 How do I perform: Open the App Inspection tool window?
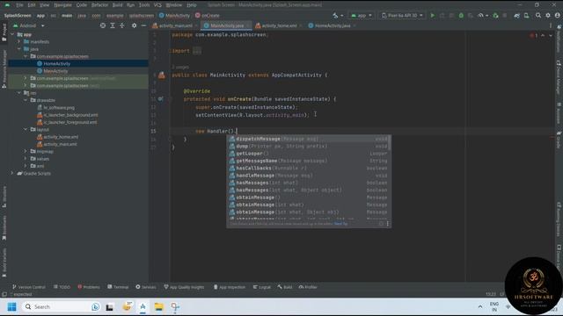229,287
